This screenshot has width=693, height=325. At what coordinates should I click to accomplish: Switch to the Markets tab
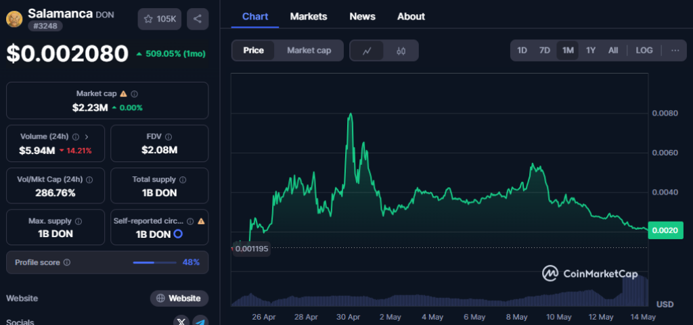(x=309, y=17)
